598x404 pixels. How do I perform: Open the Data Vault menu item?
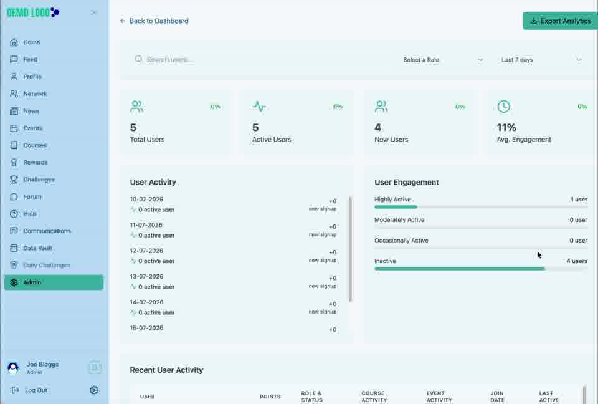[54, 248]
